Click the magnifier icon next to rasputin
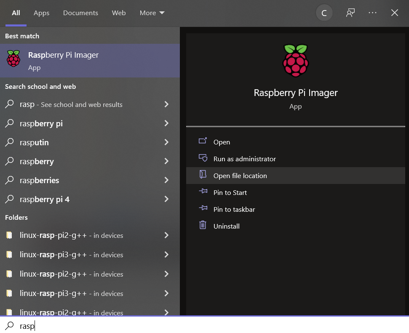This screenshot has height=333, width=409. click(x=9, y=142)
